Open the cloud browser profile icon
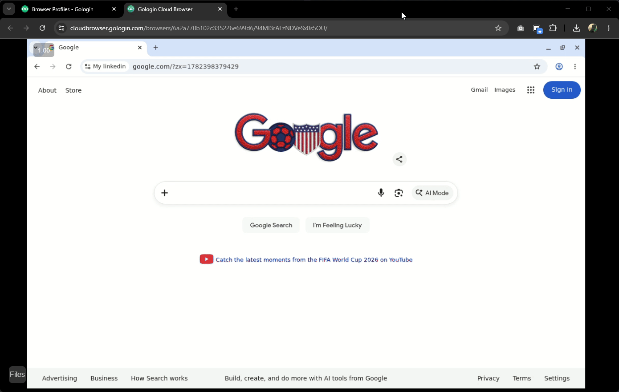 (559, 66)
